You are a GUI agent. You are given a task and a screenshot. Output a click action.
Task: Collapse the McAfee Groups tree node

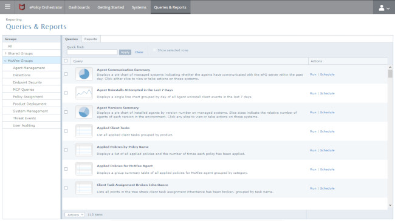pos(5,61)
